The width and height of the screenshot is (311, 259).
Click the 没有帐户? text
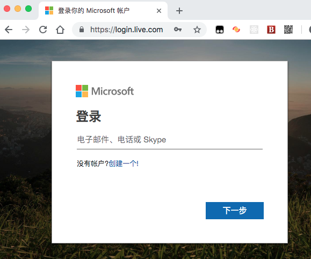click(93, 163)
